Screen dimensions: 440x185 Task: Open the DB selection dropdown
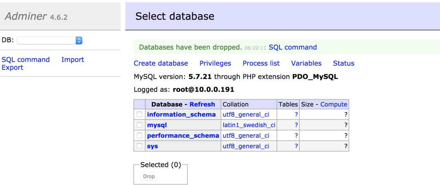[x=50, y=40]
